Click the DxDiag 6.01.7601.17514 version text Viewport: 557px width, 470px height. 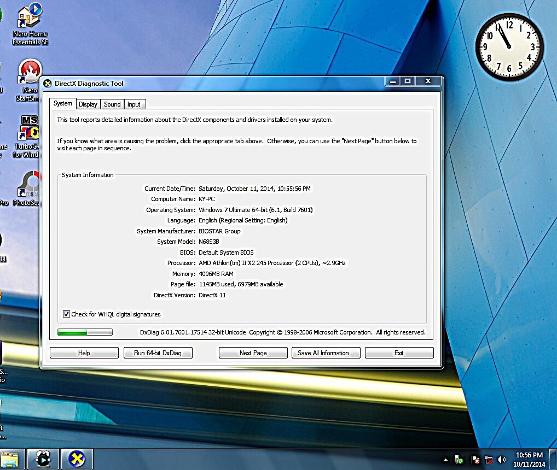pos(193,332)
